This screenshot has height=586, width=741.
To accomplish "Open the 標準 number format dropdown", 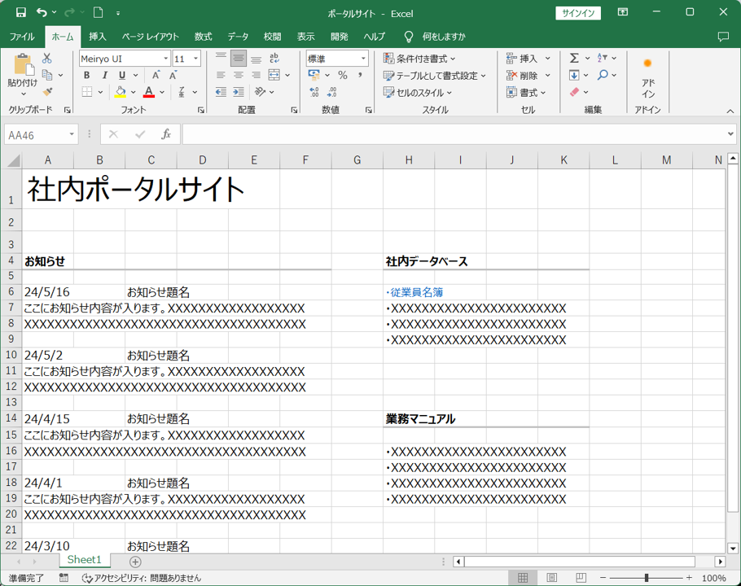I will click(363, 59).
